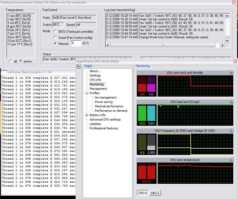The width and height of the screenshot is (238, 199).
Task: Select BIOS (Thinkpad controller) mode
Action: (x=56, y=32)
